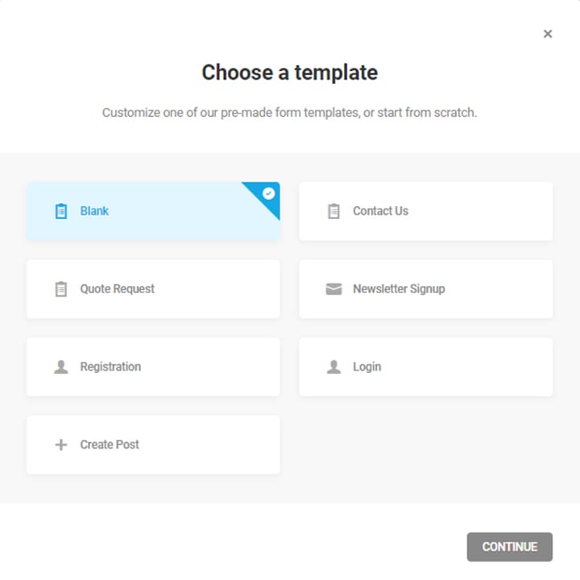
Task: Choose the Contact Us template label
Action: 380,211
